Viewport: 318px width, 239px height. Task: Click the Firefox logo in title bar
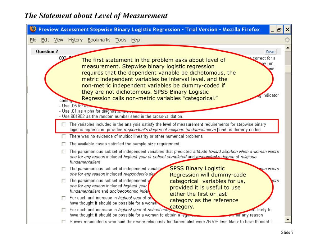click(33, 29)
